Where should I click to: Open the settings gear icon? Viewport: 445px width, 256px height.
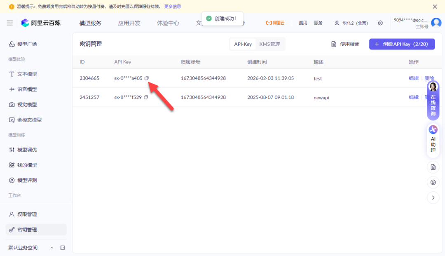pyautogui.click(x=380, y=23)
